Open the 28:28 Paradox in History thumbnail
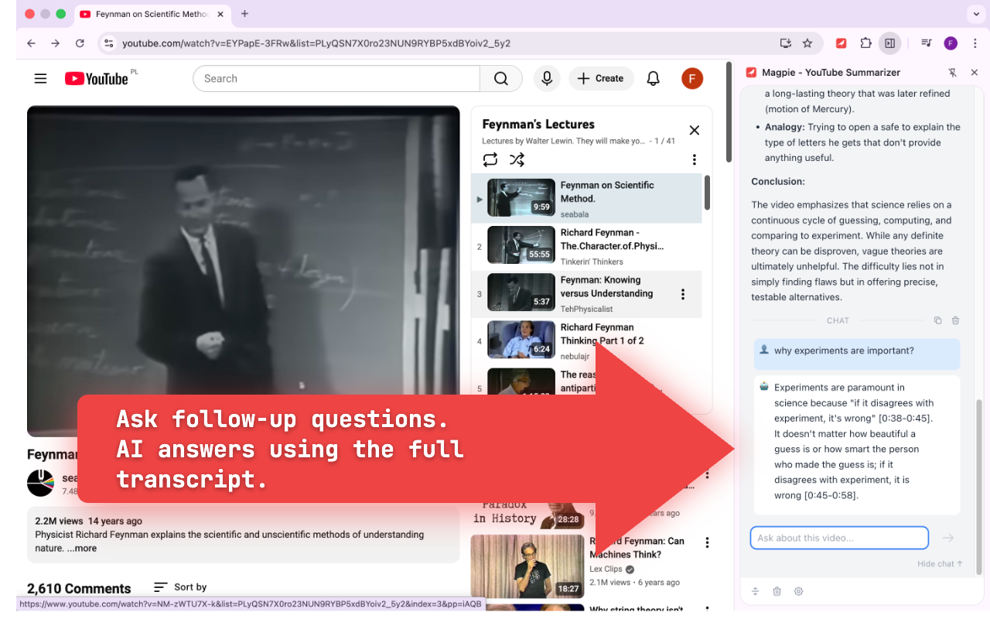Image resolution: width=990 pixels, height=619 pixels. pyautogui.click(x=527, y=515)
